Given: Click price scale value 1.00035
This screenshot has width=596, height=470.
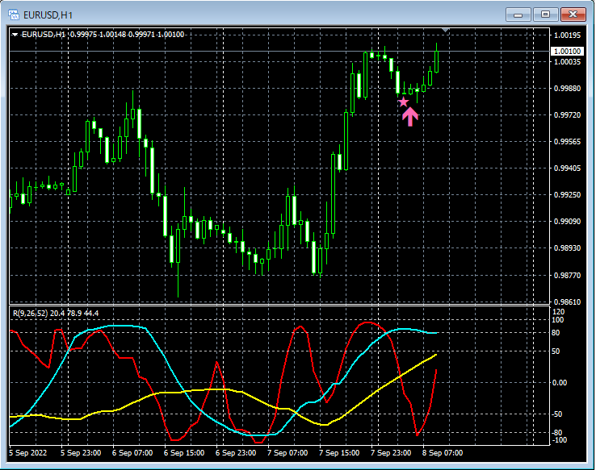Looking at the screenshot, I should coord(568,62).
